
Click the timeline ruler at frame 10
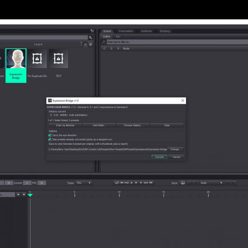(x=119, y=194)
